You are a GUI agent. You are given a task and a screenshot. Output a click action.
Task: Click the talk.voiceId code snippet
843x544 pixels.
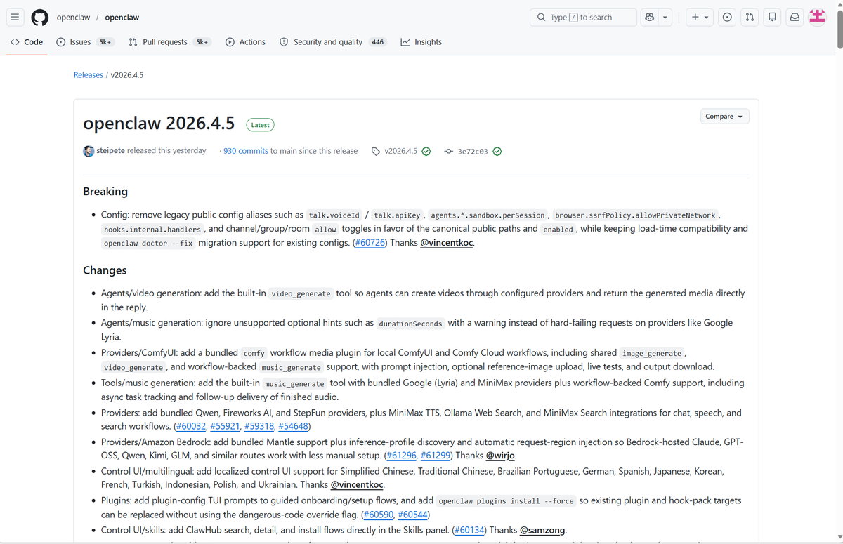click(x=334, y=215)
